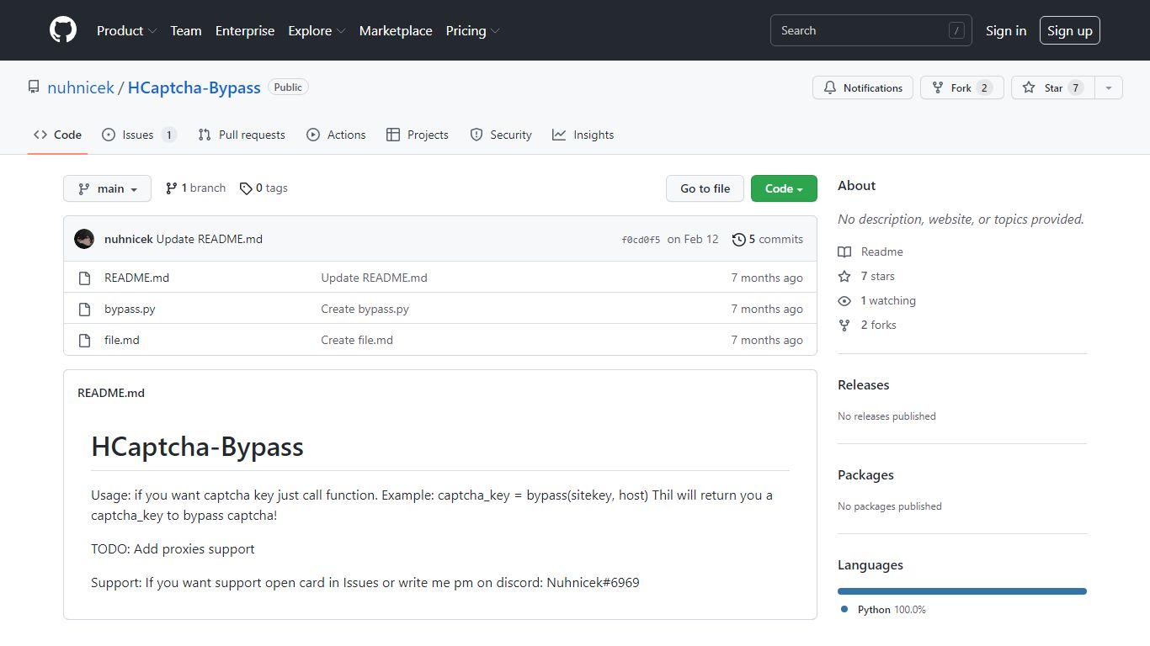Open the Insights tab

click(583, 135)
